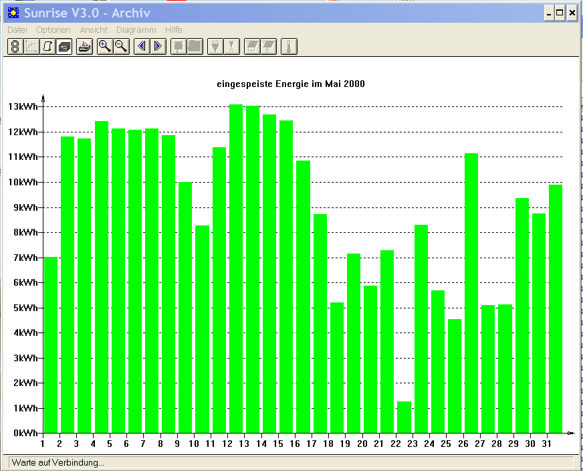Click day label 30 on x-axis
The image size is (583, 471).
[530, 444]
